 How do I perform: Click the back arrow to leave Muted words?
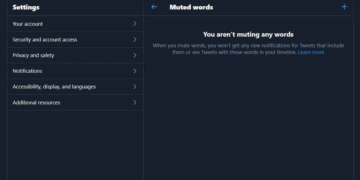click(154, 7)
